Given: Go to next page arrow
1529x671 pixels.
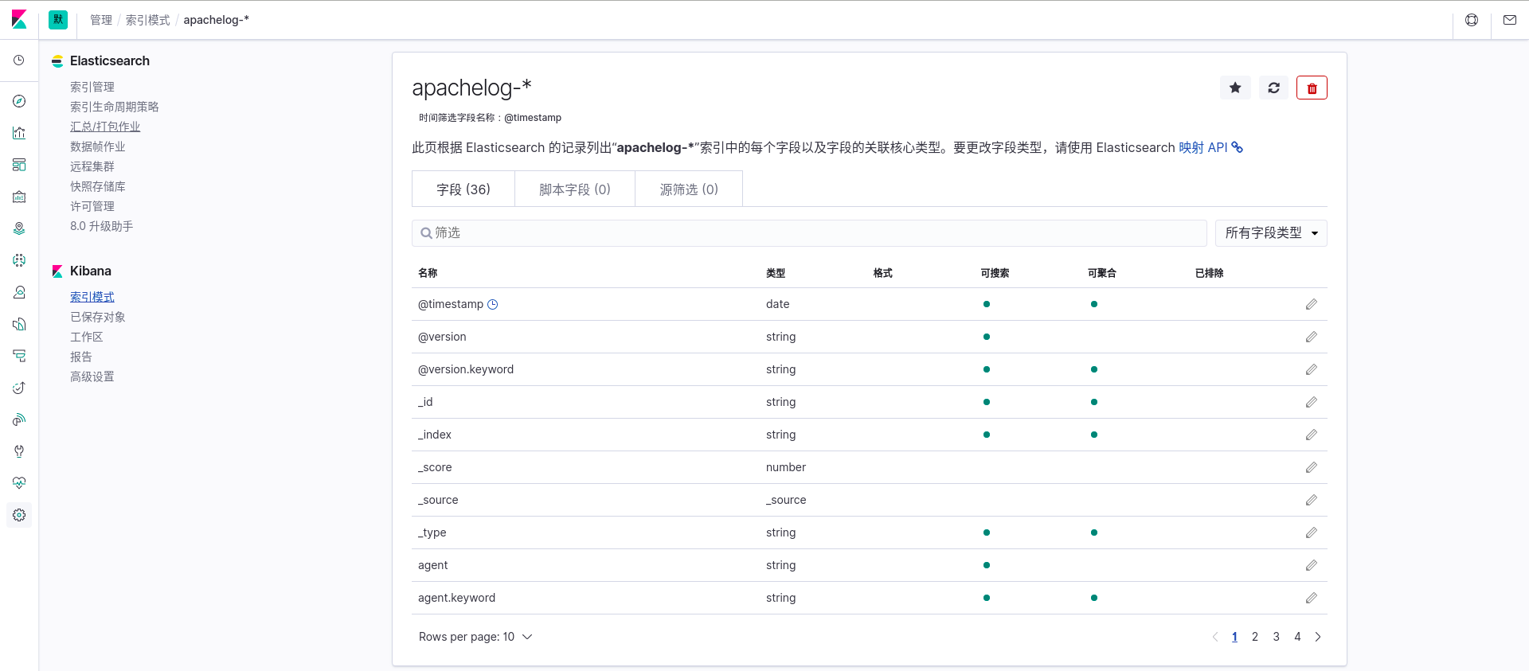Looking at the screenshot, I should coord(1318,637).
